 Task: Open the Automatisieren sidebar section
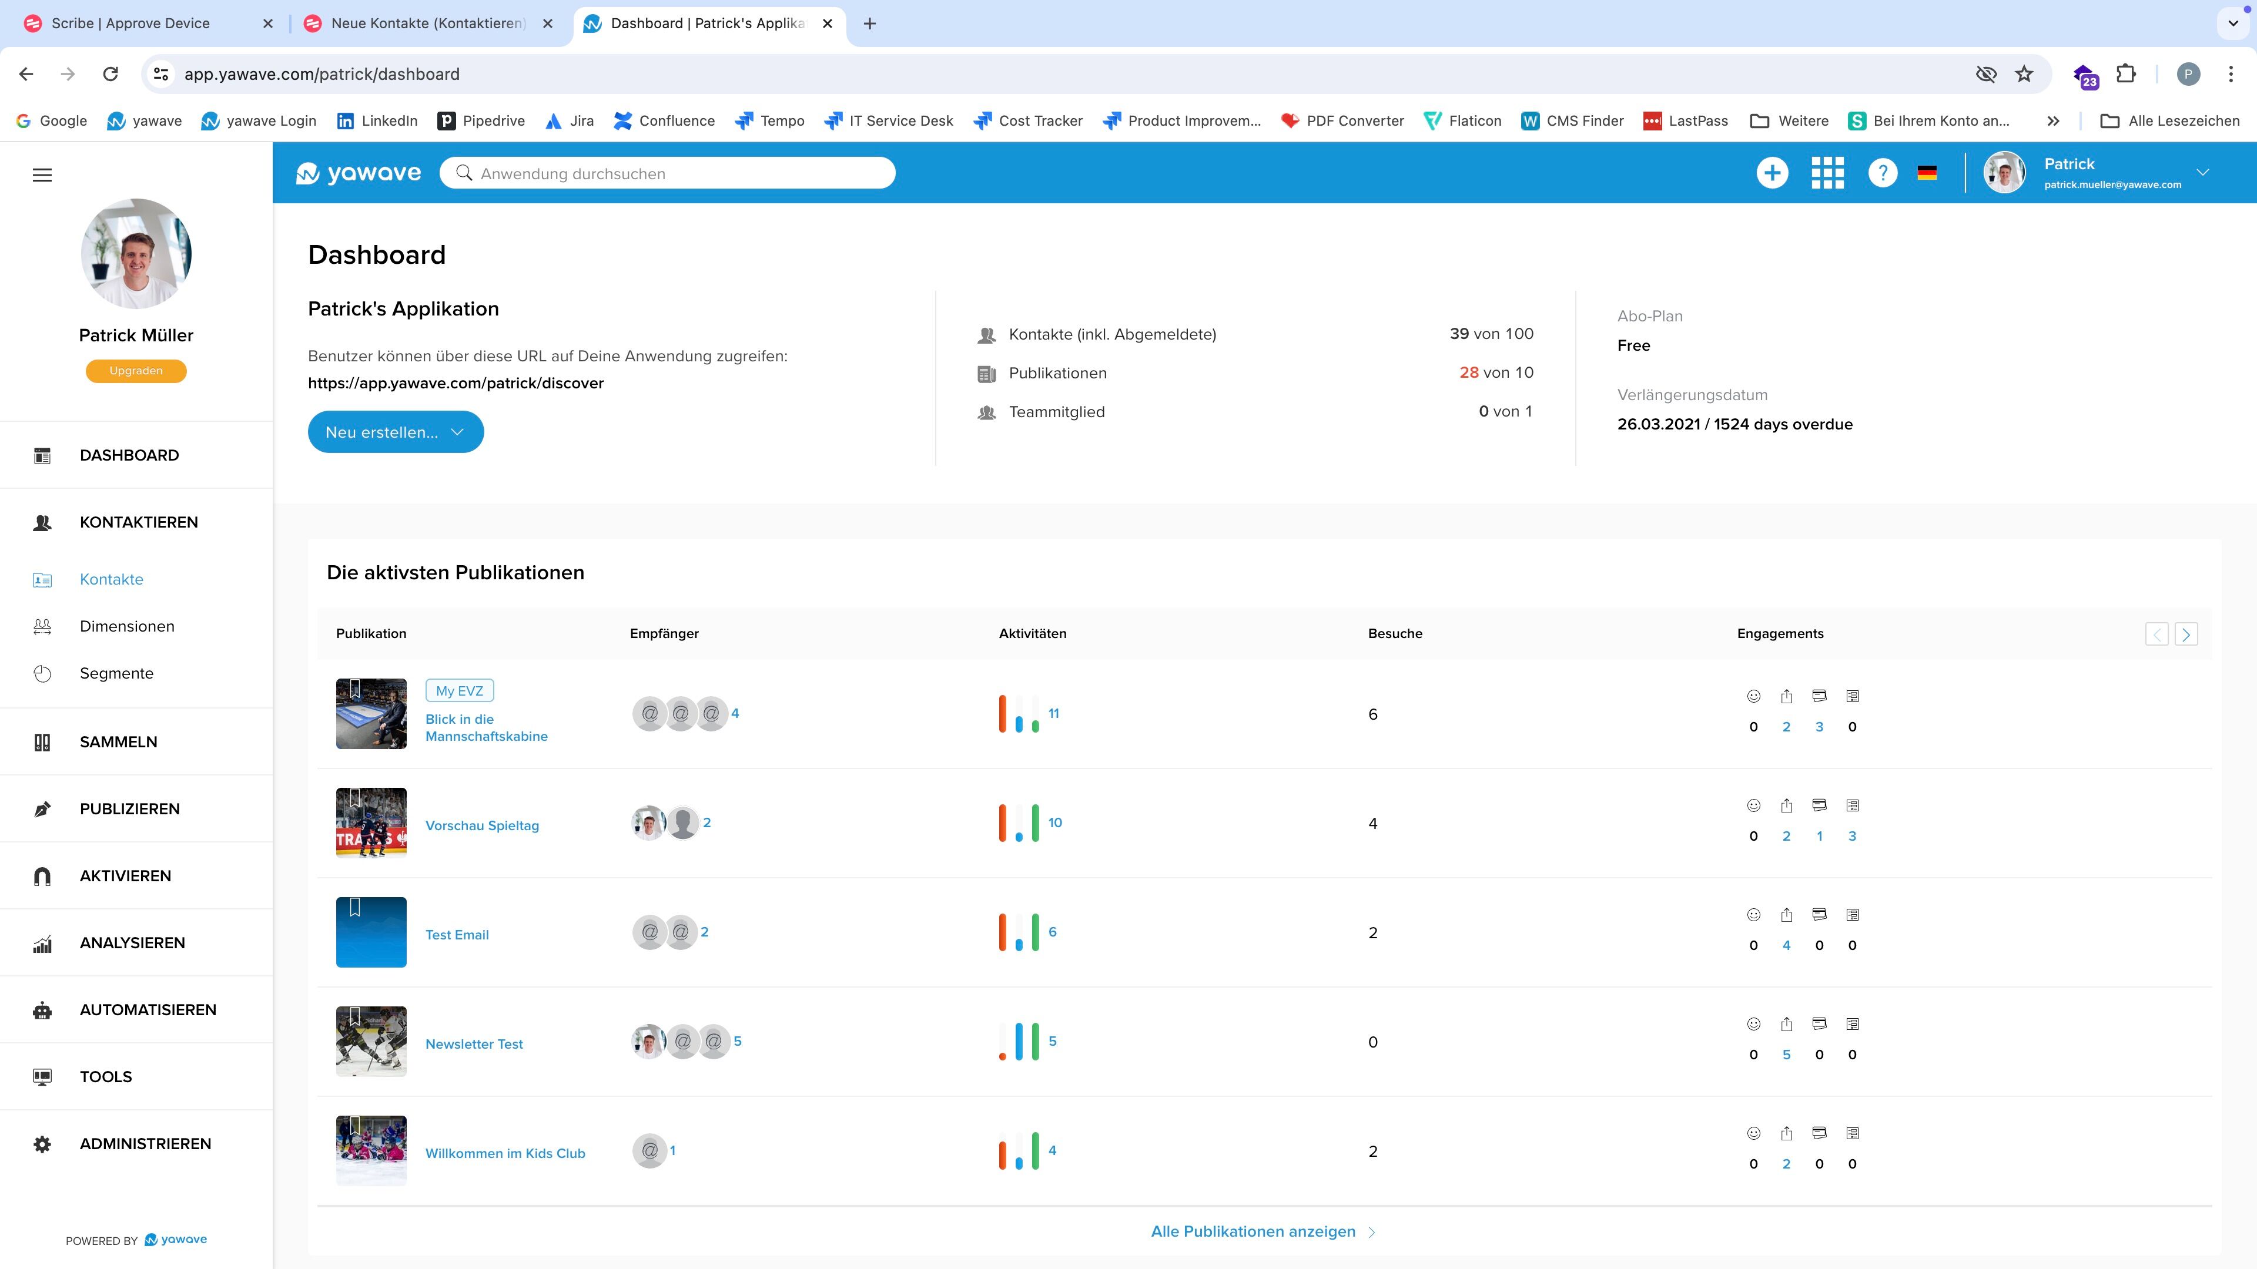tap(147, 1009)
